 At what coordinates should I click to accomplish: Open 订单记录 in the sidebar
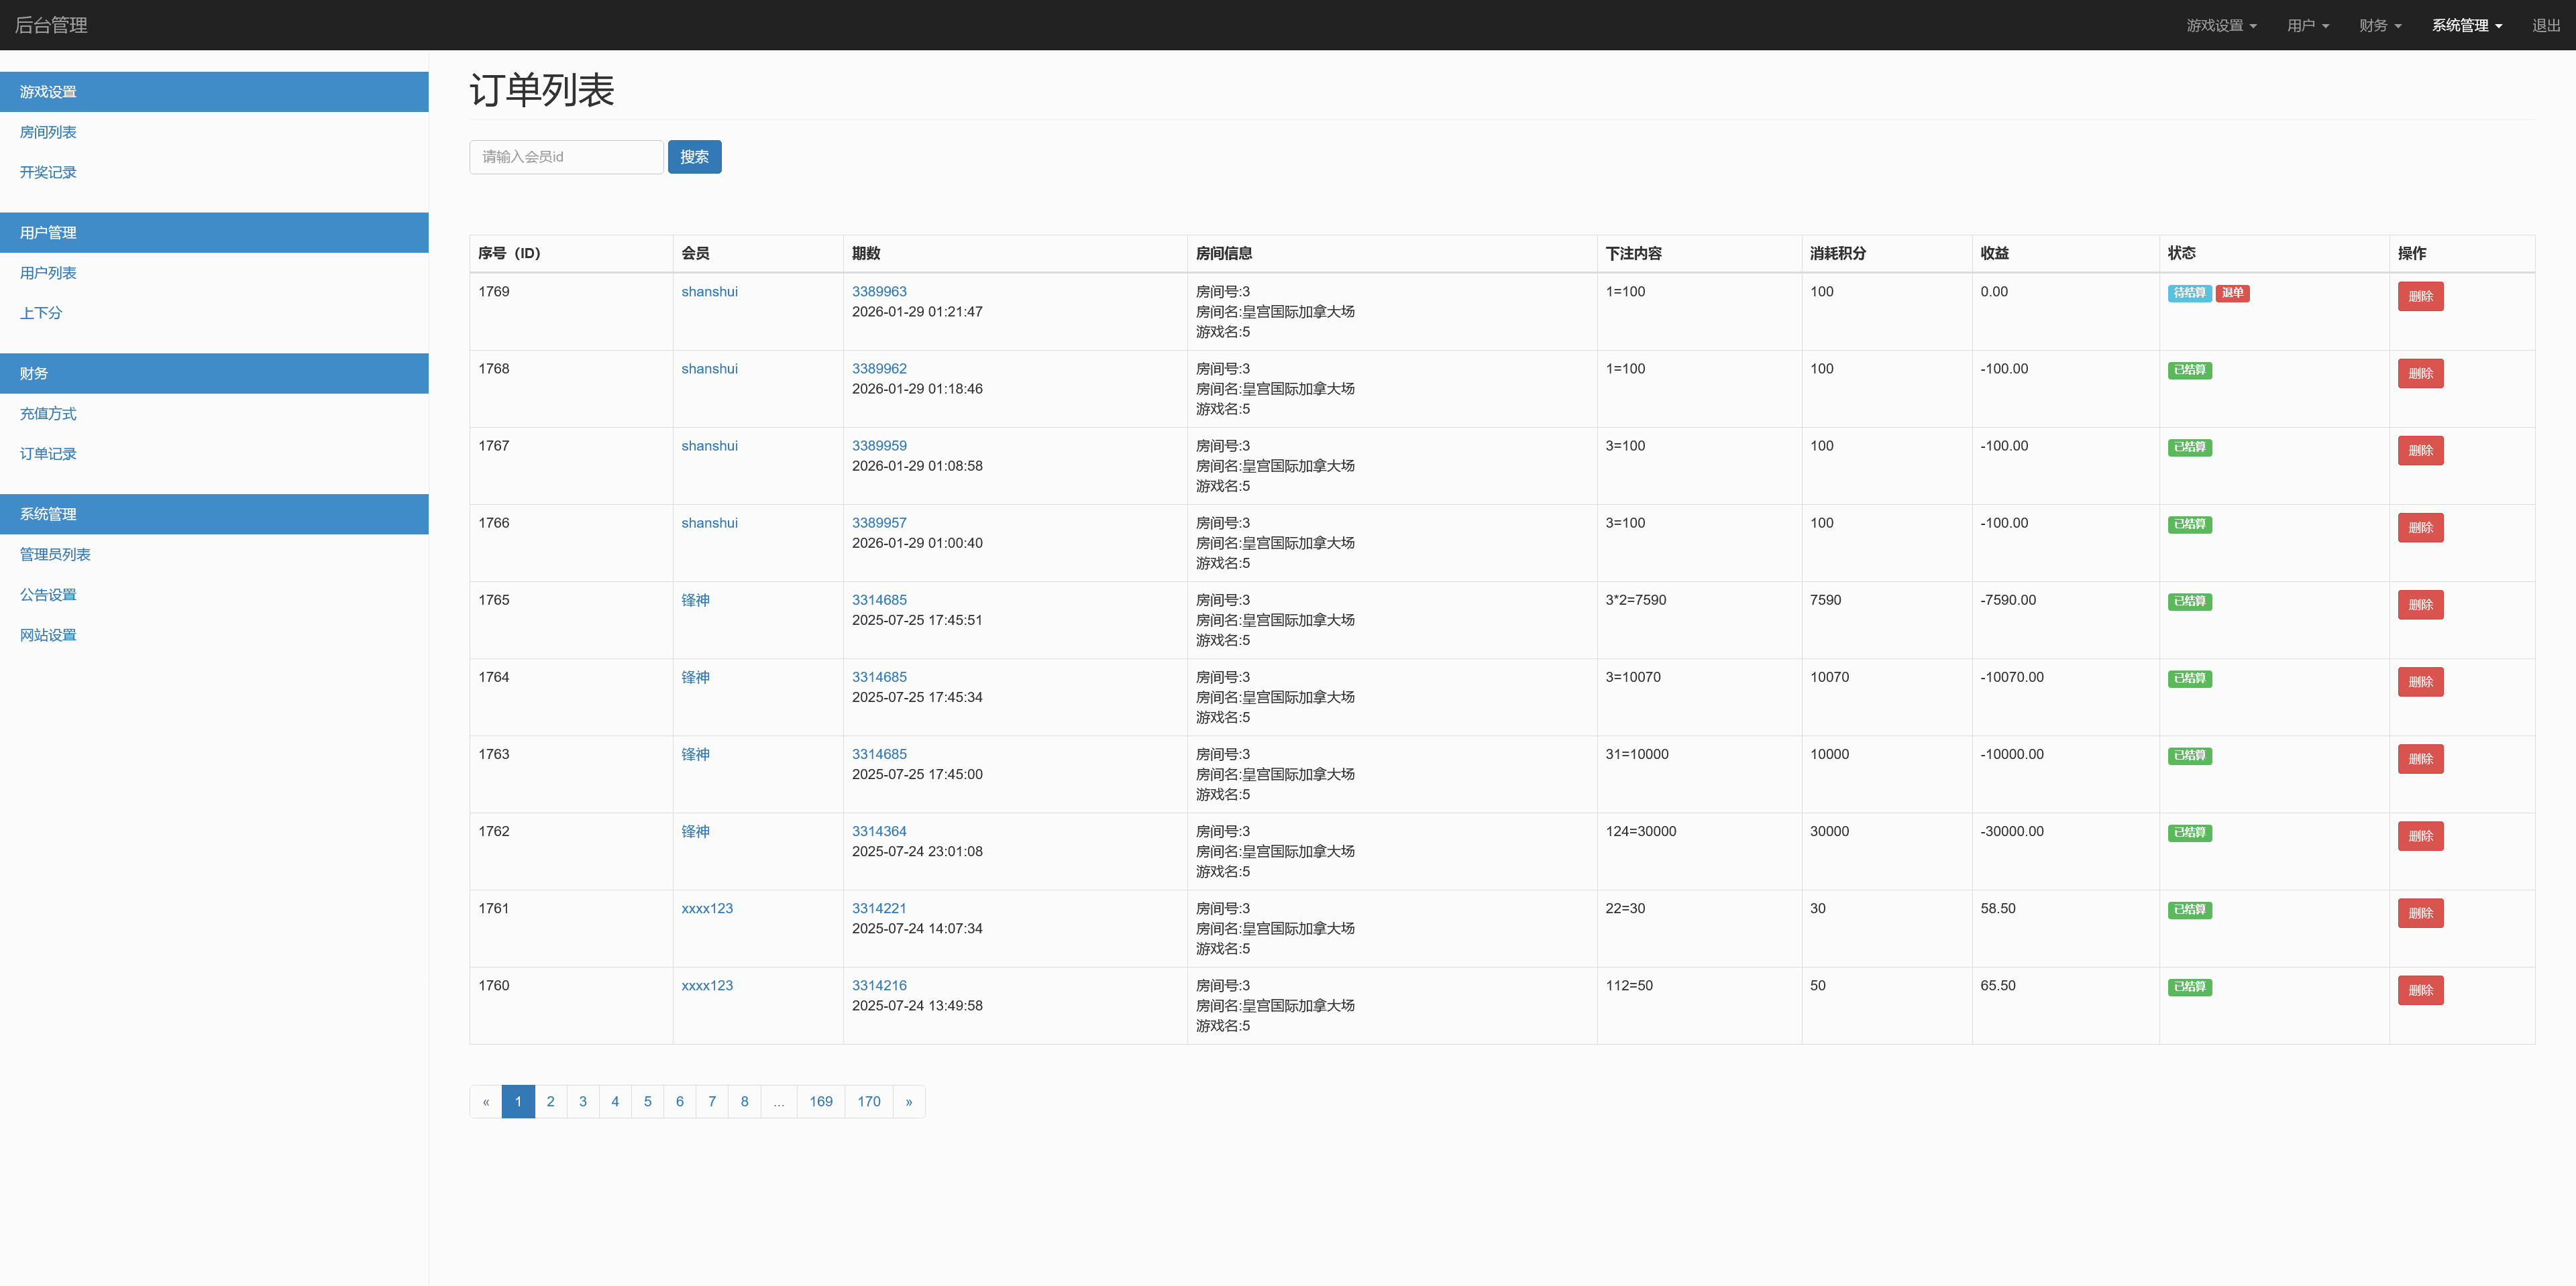48,454
